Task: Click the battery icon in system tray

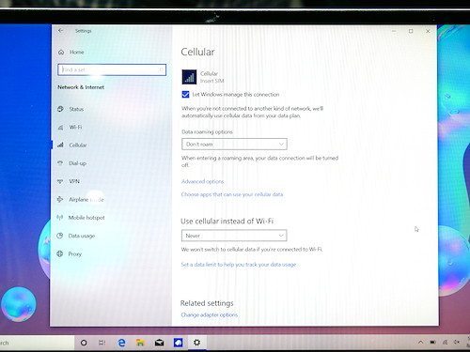Action: pyautogui.click(x=432, y=343)
